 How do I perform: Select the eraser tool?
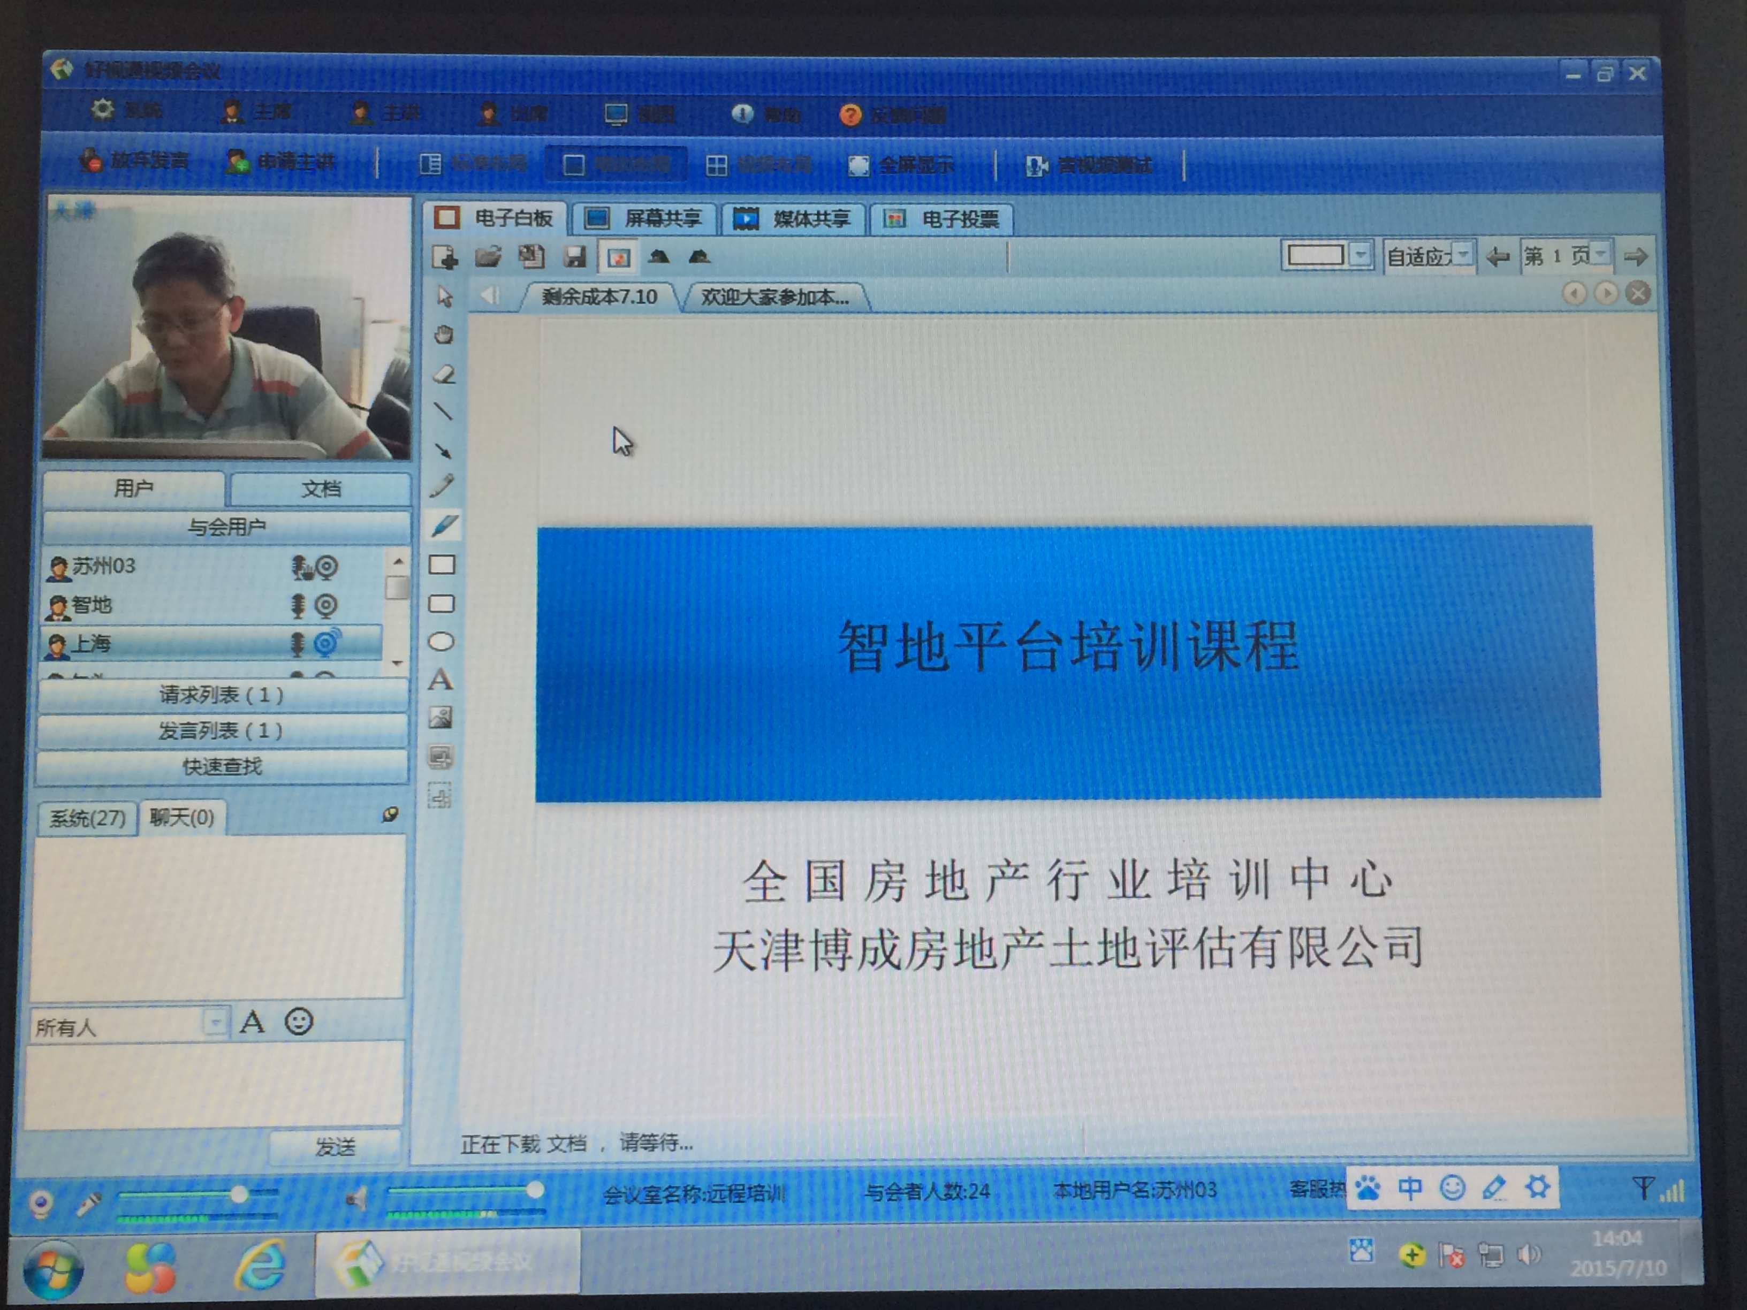point(445,374)
